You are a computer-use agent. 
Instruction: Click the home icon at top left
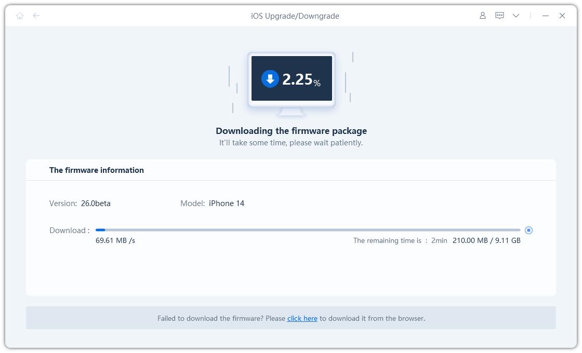click(20, 16)
